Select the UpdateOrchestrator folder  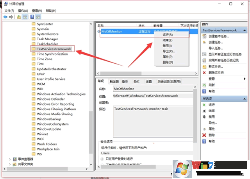tap(52, 69)
